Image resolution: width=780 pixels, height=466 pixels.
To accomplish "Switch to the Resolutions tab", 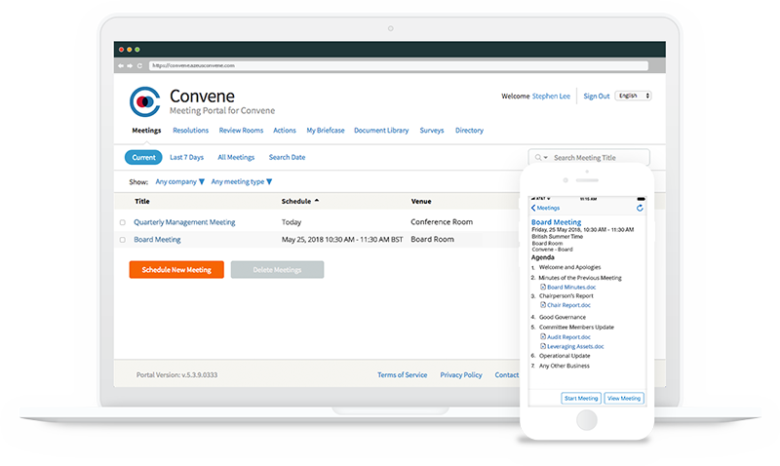I will pyautogui.click(x=190, y=131).
